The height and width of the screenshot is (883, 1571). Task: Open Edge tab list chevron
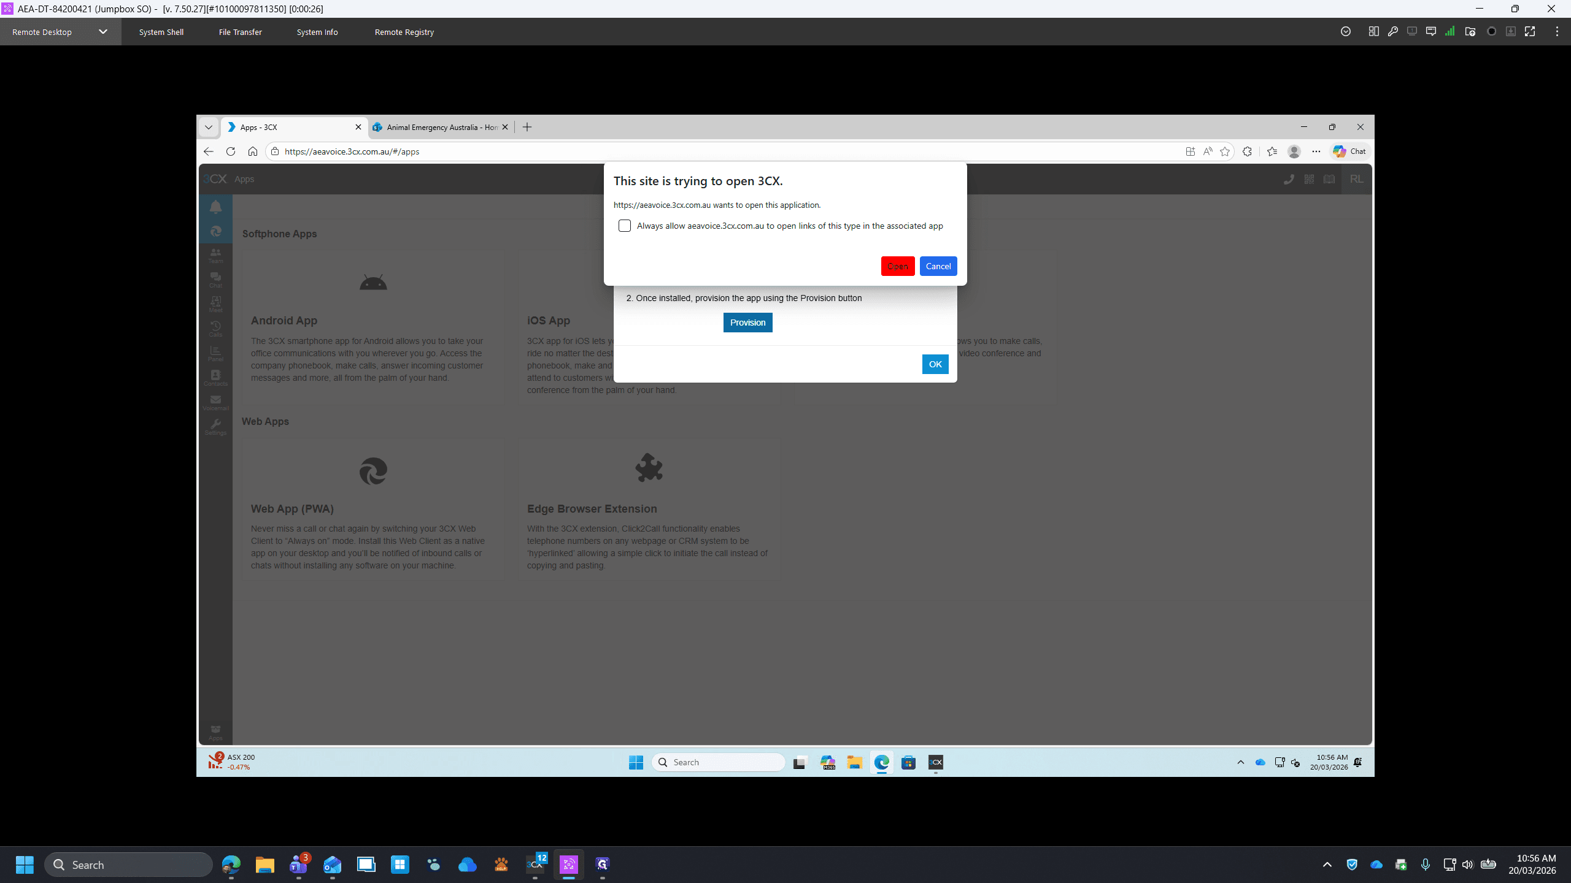pos(209,127)
